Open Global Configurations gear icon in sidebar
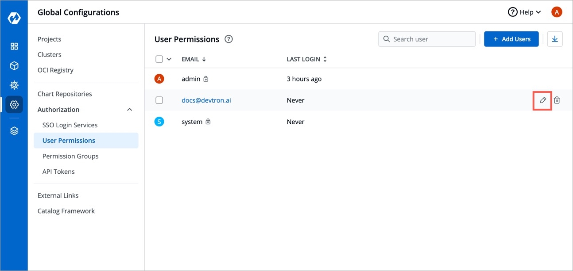The height and width of the screenshot is (271, 573). click(x=14, y=105)
